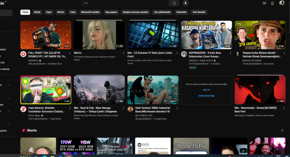
Task: Open the webtekno channel name
Action: 33,60
